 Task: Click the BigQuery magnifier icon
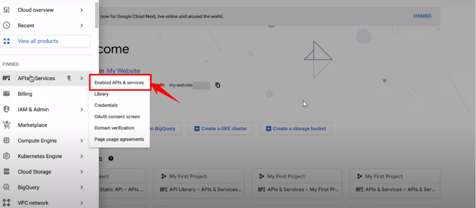(7, 188)
